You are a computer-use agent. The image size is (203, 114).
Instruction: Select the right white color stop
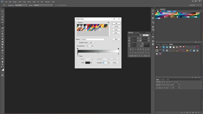pos(118,54)
